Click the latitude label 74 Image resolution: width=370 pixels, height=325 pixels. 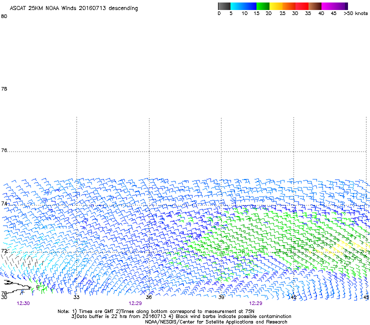(x=4, y=203)
